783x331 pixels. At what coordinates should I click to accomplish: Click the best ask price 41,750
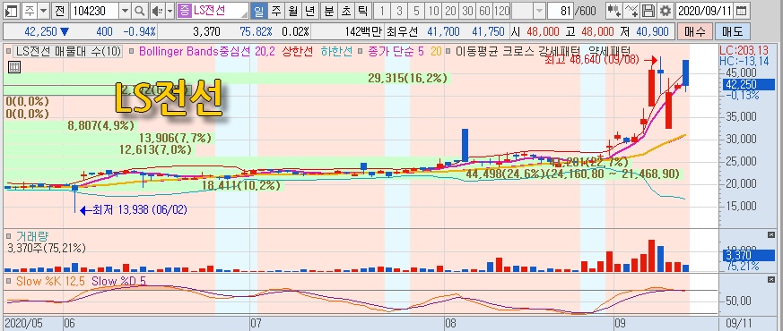tap(488, 32)
